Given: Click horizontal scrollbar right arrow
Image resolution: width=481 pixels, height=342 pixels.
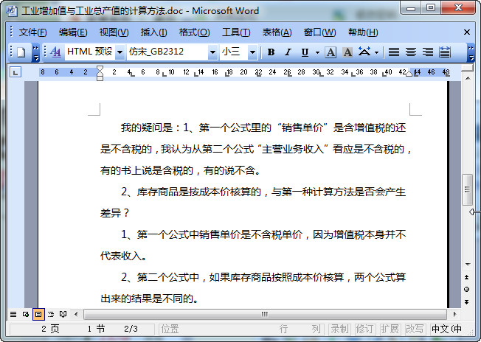Looking at the screenshot, I should coord(454,314).
